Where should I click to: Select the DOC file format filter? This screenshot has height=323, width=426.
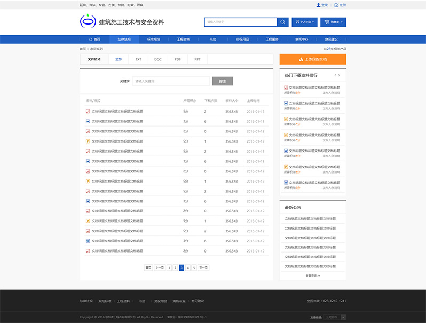158,59
